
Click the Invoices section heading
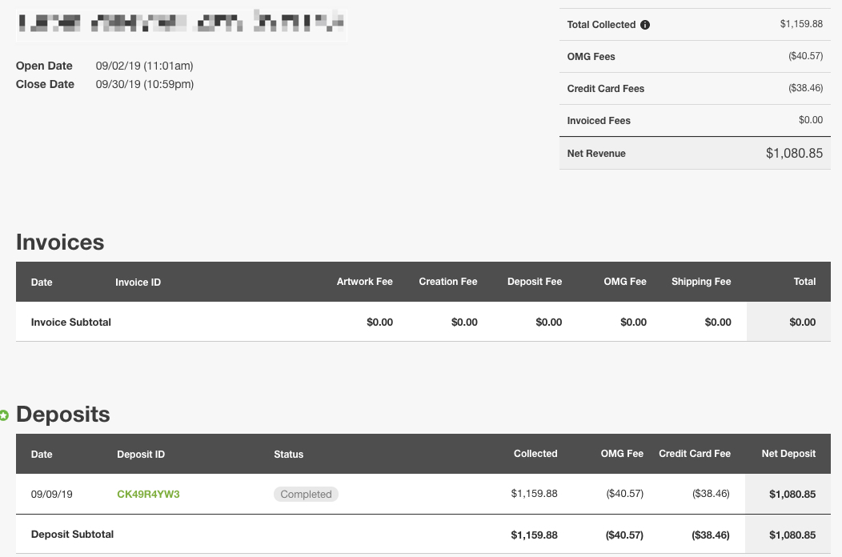60,242
